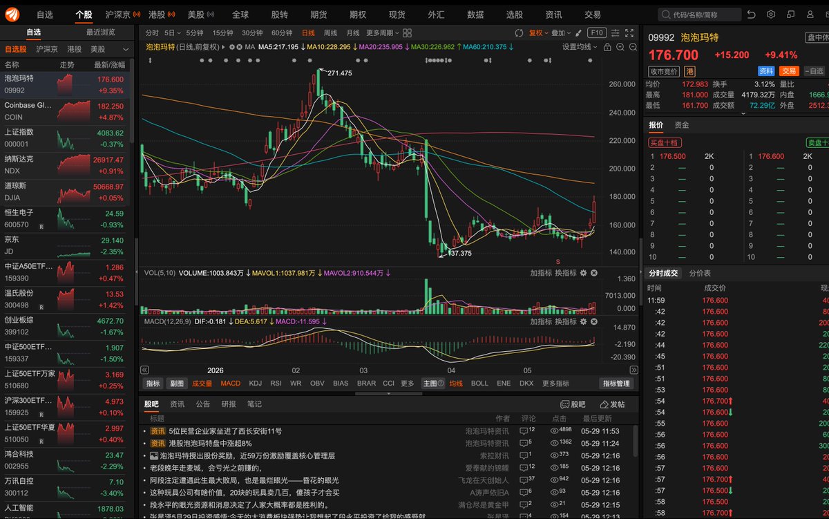Open news link 港股泡泡玛特盘中涨超8%
The height and width of the screenshot is (519, 829).
click(x=210, y=443)
